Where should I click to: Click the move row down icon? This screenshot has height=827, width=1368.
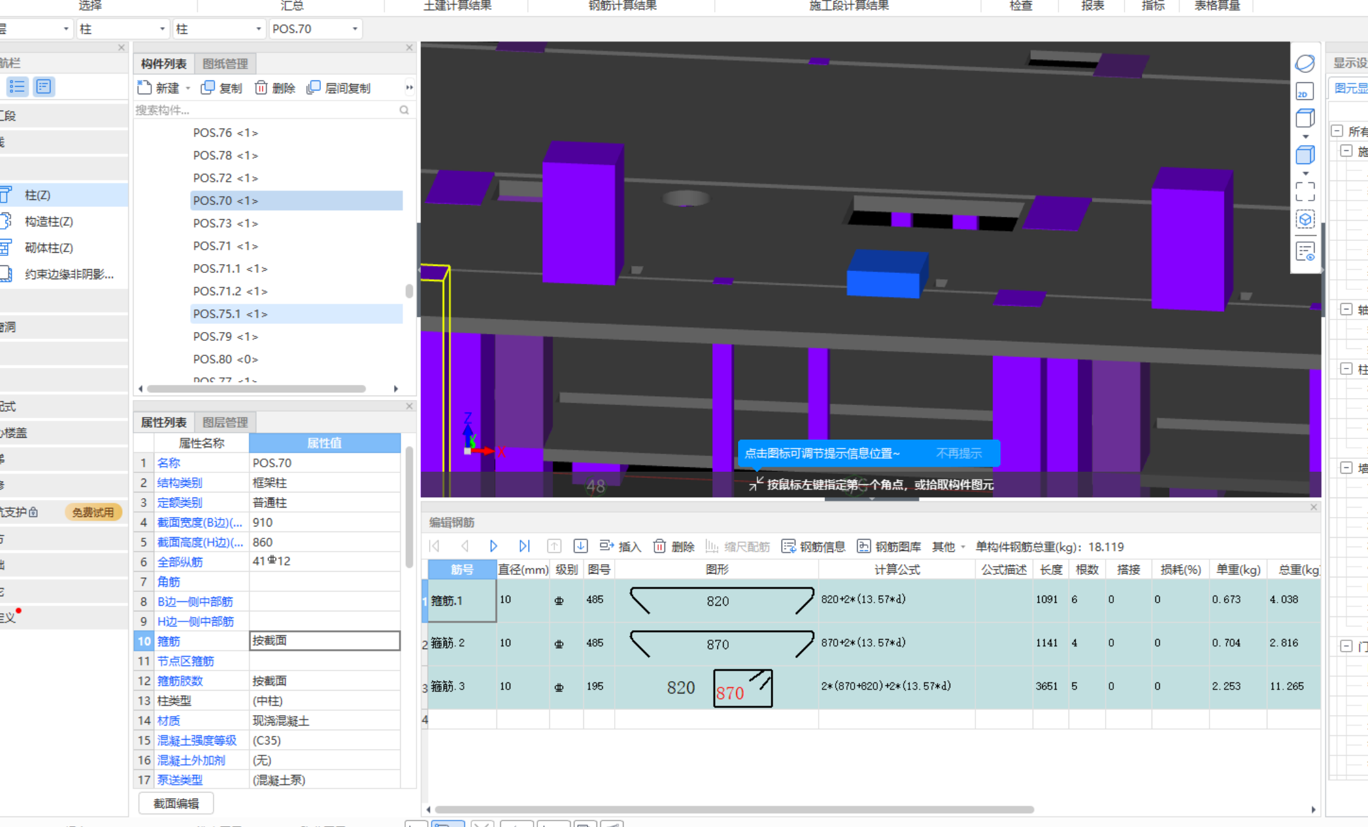[x=581, y=546]
